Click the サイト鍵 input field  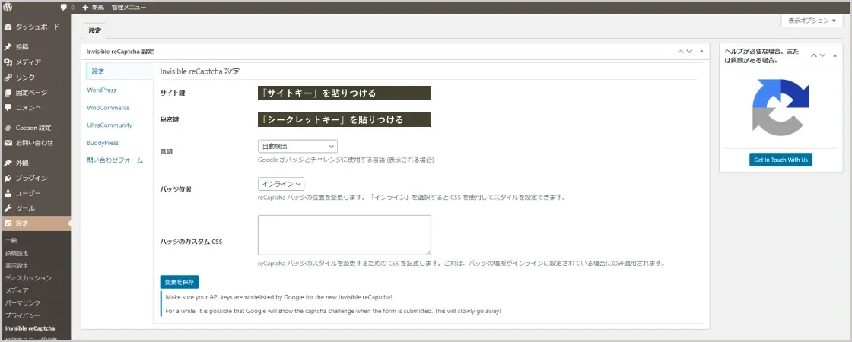pos(345,93)
